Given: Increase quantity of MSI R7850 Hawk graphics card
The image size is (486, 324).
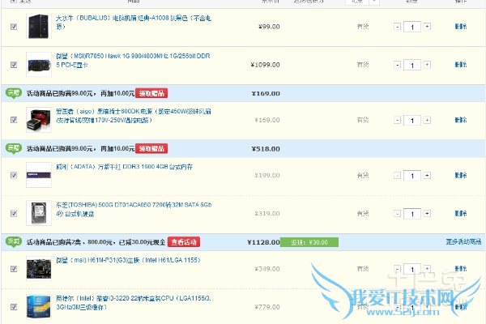Looking at the screenshot, I should point(427,65).
